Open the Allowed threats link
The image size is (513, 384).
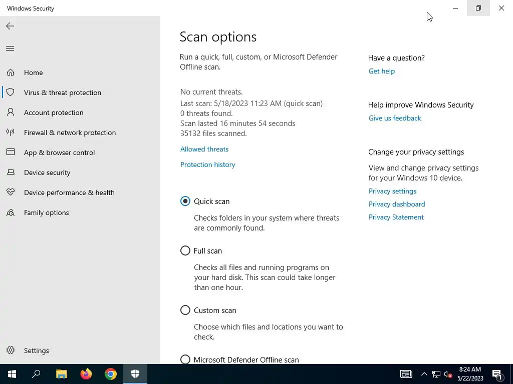coord(204,149)
